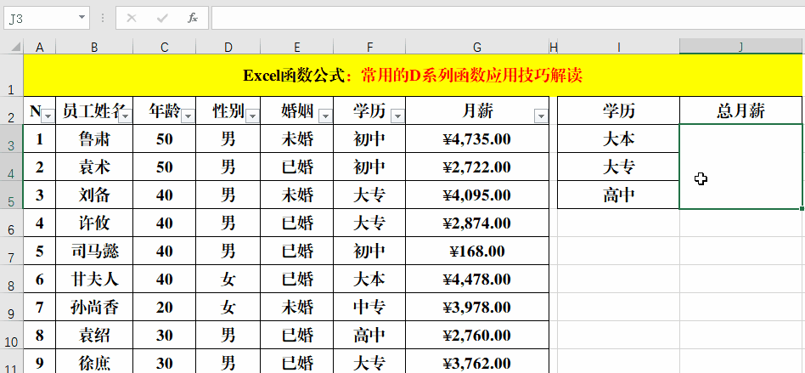
Task: Click the name cell 孙尚香
Action: click(x=94, y=308)
